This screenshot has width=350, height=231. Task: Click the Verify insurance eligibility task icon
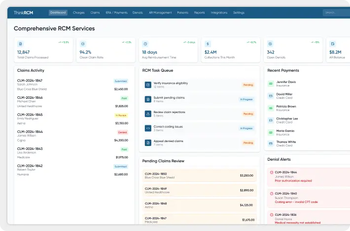coord(148,85)
